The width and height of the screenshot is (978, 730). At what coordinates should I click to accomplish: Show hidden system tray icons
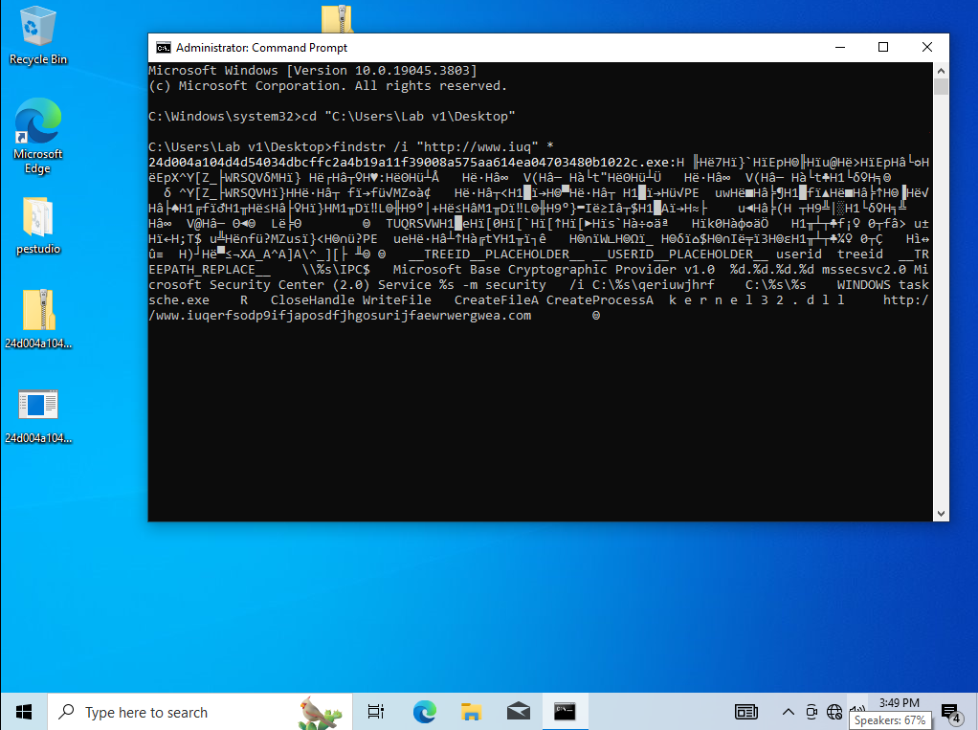788,712
